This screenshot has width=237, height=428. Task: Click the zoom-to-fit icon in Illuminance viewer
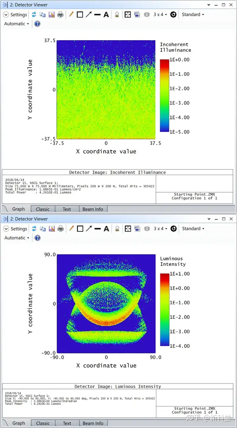128,15
